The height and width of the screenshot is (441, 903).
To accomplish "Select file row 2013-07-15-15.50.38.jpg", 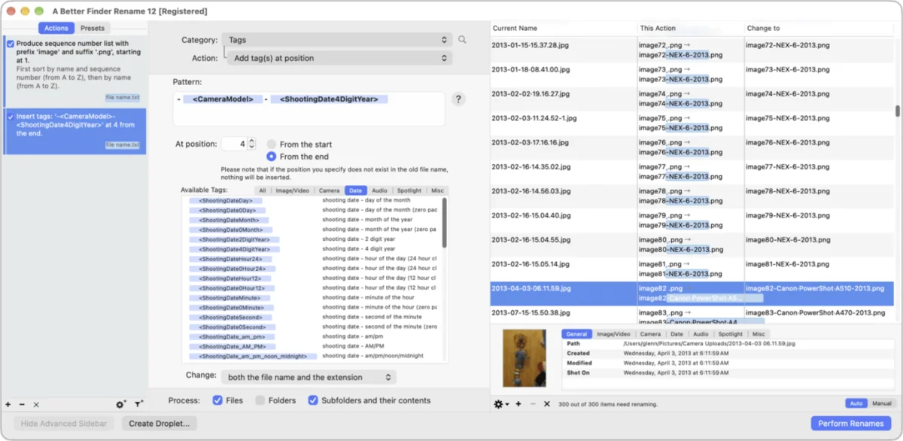I will coord(692,315).
